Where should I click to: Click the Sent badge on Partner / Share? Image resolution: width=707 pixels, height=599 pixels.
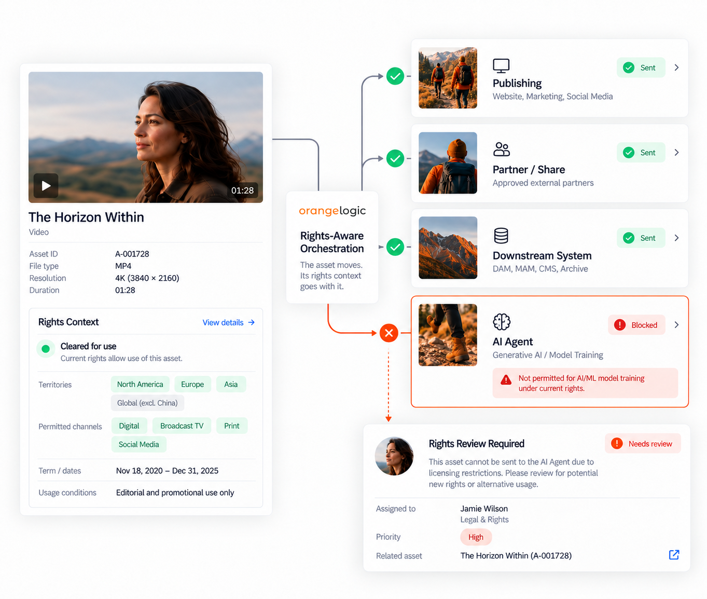[x=641, y=153]
